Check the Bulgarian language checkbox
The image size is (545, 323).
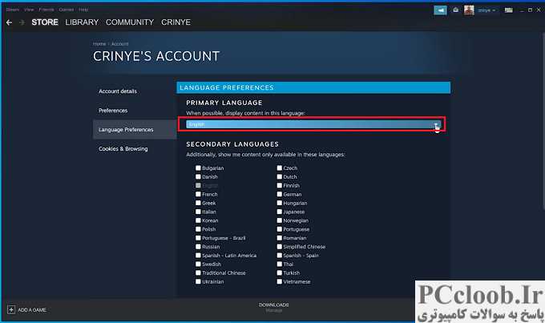click(198, 168)
